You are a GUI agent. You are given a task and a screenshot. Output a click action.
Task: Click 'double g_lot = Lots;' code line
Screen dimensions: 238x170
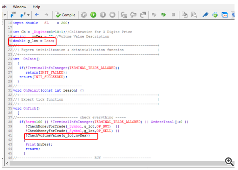pos(34,41)
